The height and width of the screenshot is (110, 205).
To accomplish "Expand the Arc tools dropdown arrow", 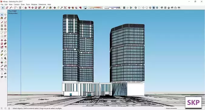I will click(18, 8).
